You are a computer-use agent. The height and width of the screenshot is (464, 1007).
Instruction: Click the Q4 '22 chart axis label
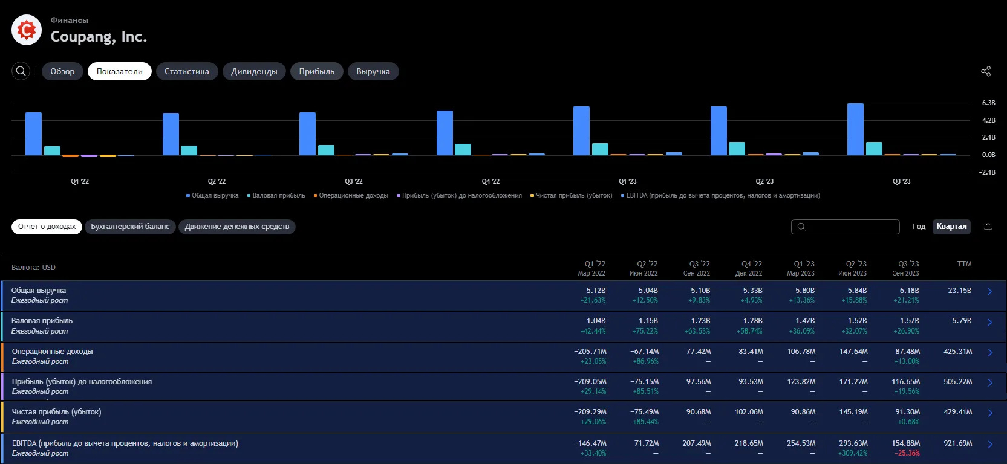pyautogui.click(x=490, y=181)
